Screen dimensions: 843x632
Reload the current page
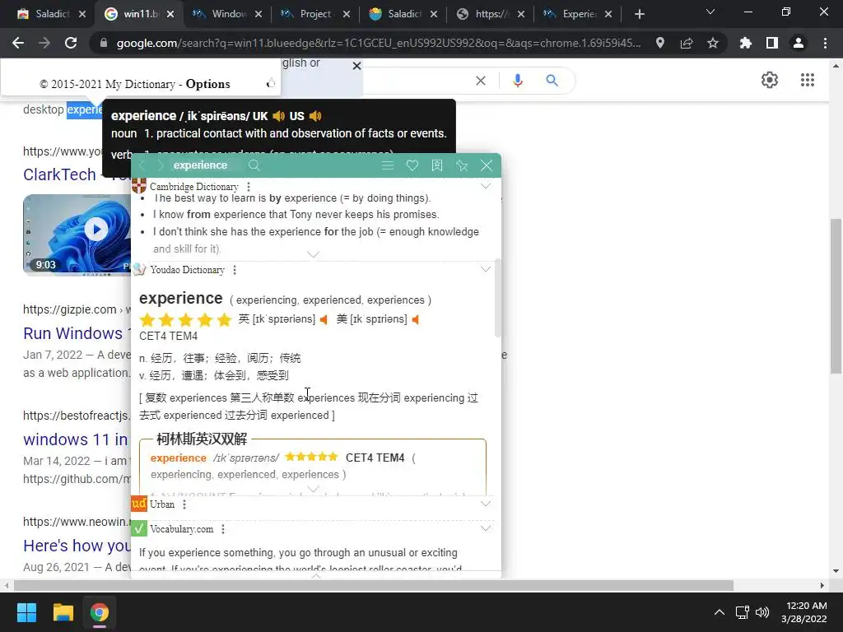click(x=71, y=43)
